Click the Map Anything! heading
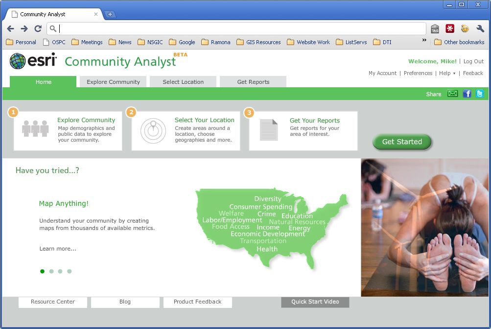The height and width of the screenshot is (329, 491). tap(64, 203)
